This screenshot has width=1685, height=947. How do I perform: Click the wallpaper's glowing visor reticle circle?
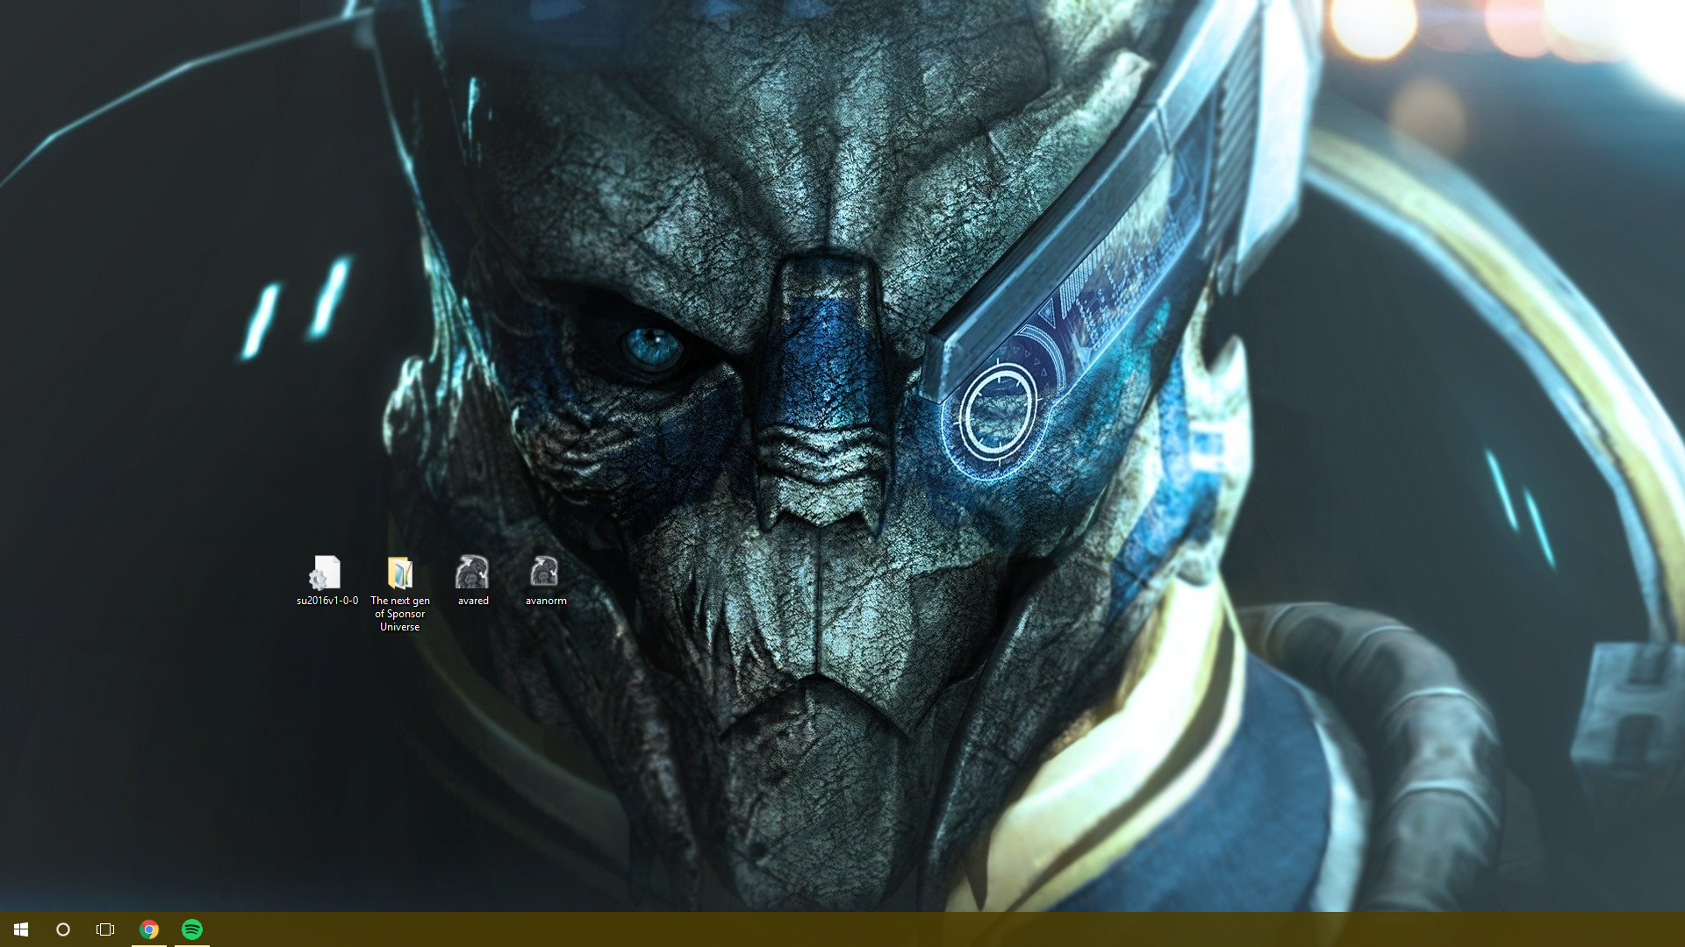[997, 412]
